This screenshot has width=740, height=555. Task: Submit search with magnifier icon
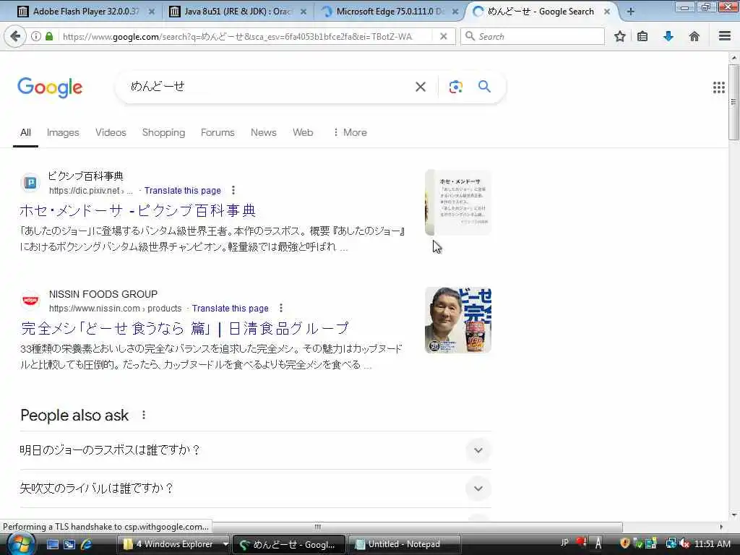click(484, 87)
